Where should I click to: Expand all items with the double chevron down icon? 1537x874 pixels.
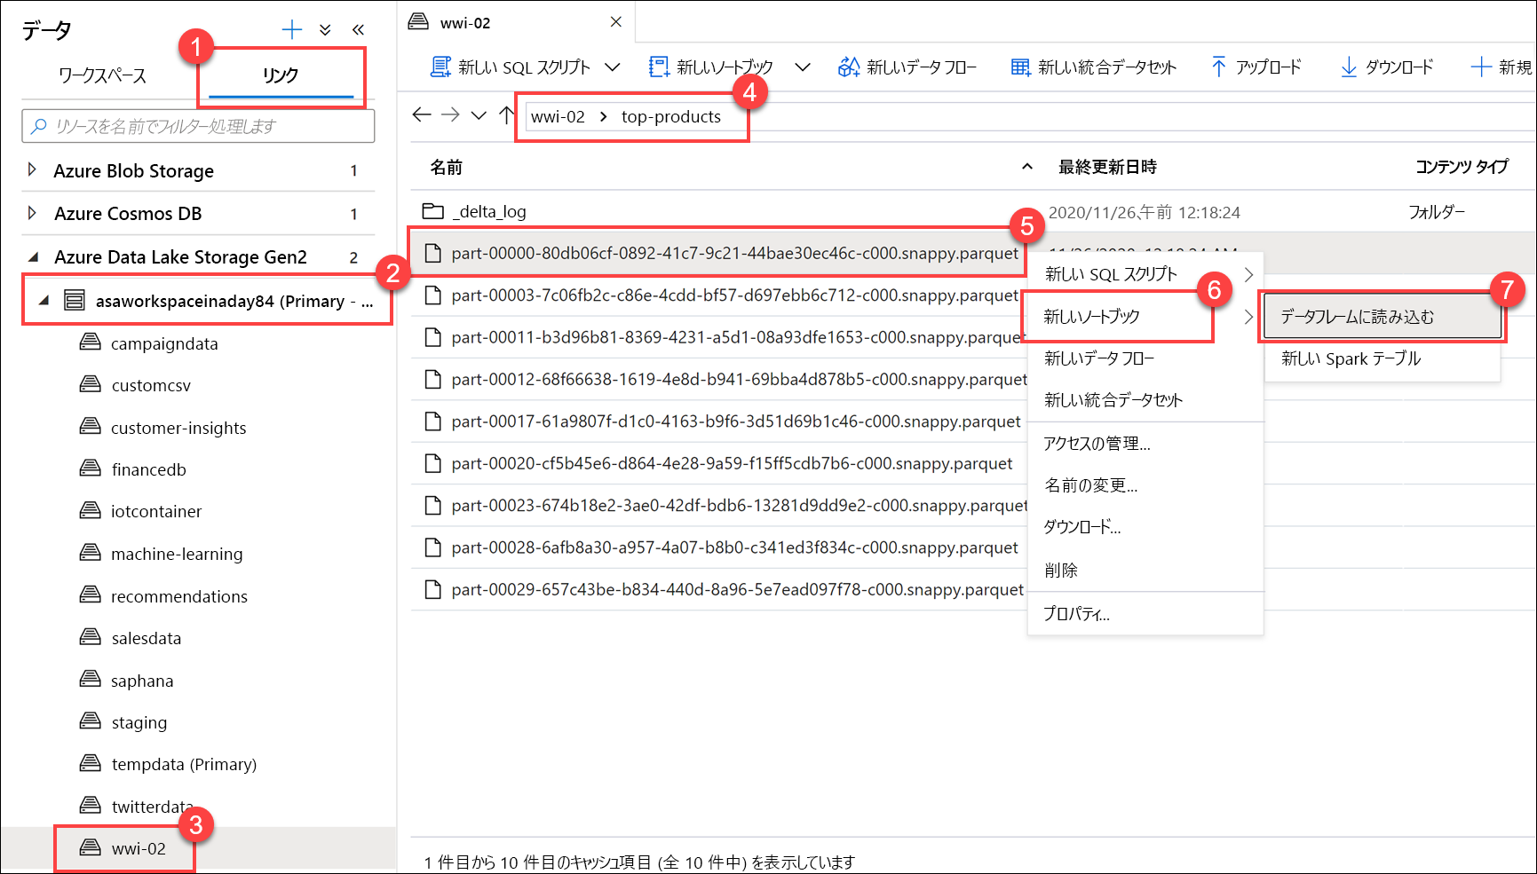point(325,30)
